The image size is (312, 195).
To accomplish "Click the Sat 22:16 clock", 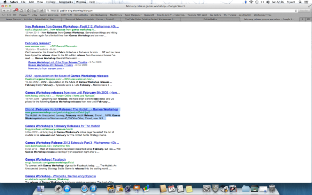I will [x=278, y=2].
